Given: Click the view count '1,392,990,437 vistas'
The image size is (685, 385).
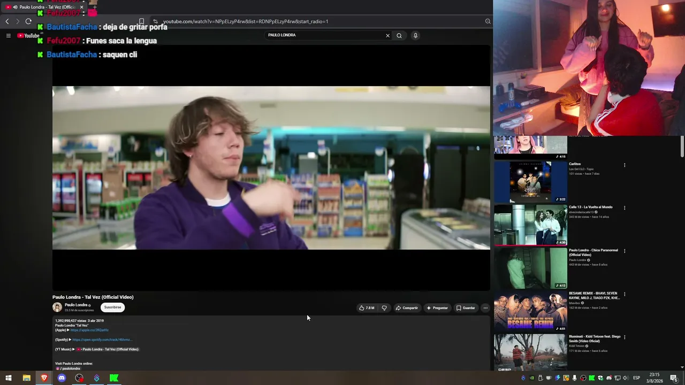Looking at the screenshot, I should coord(71,321).
